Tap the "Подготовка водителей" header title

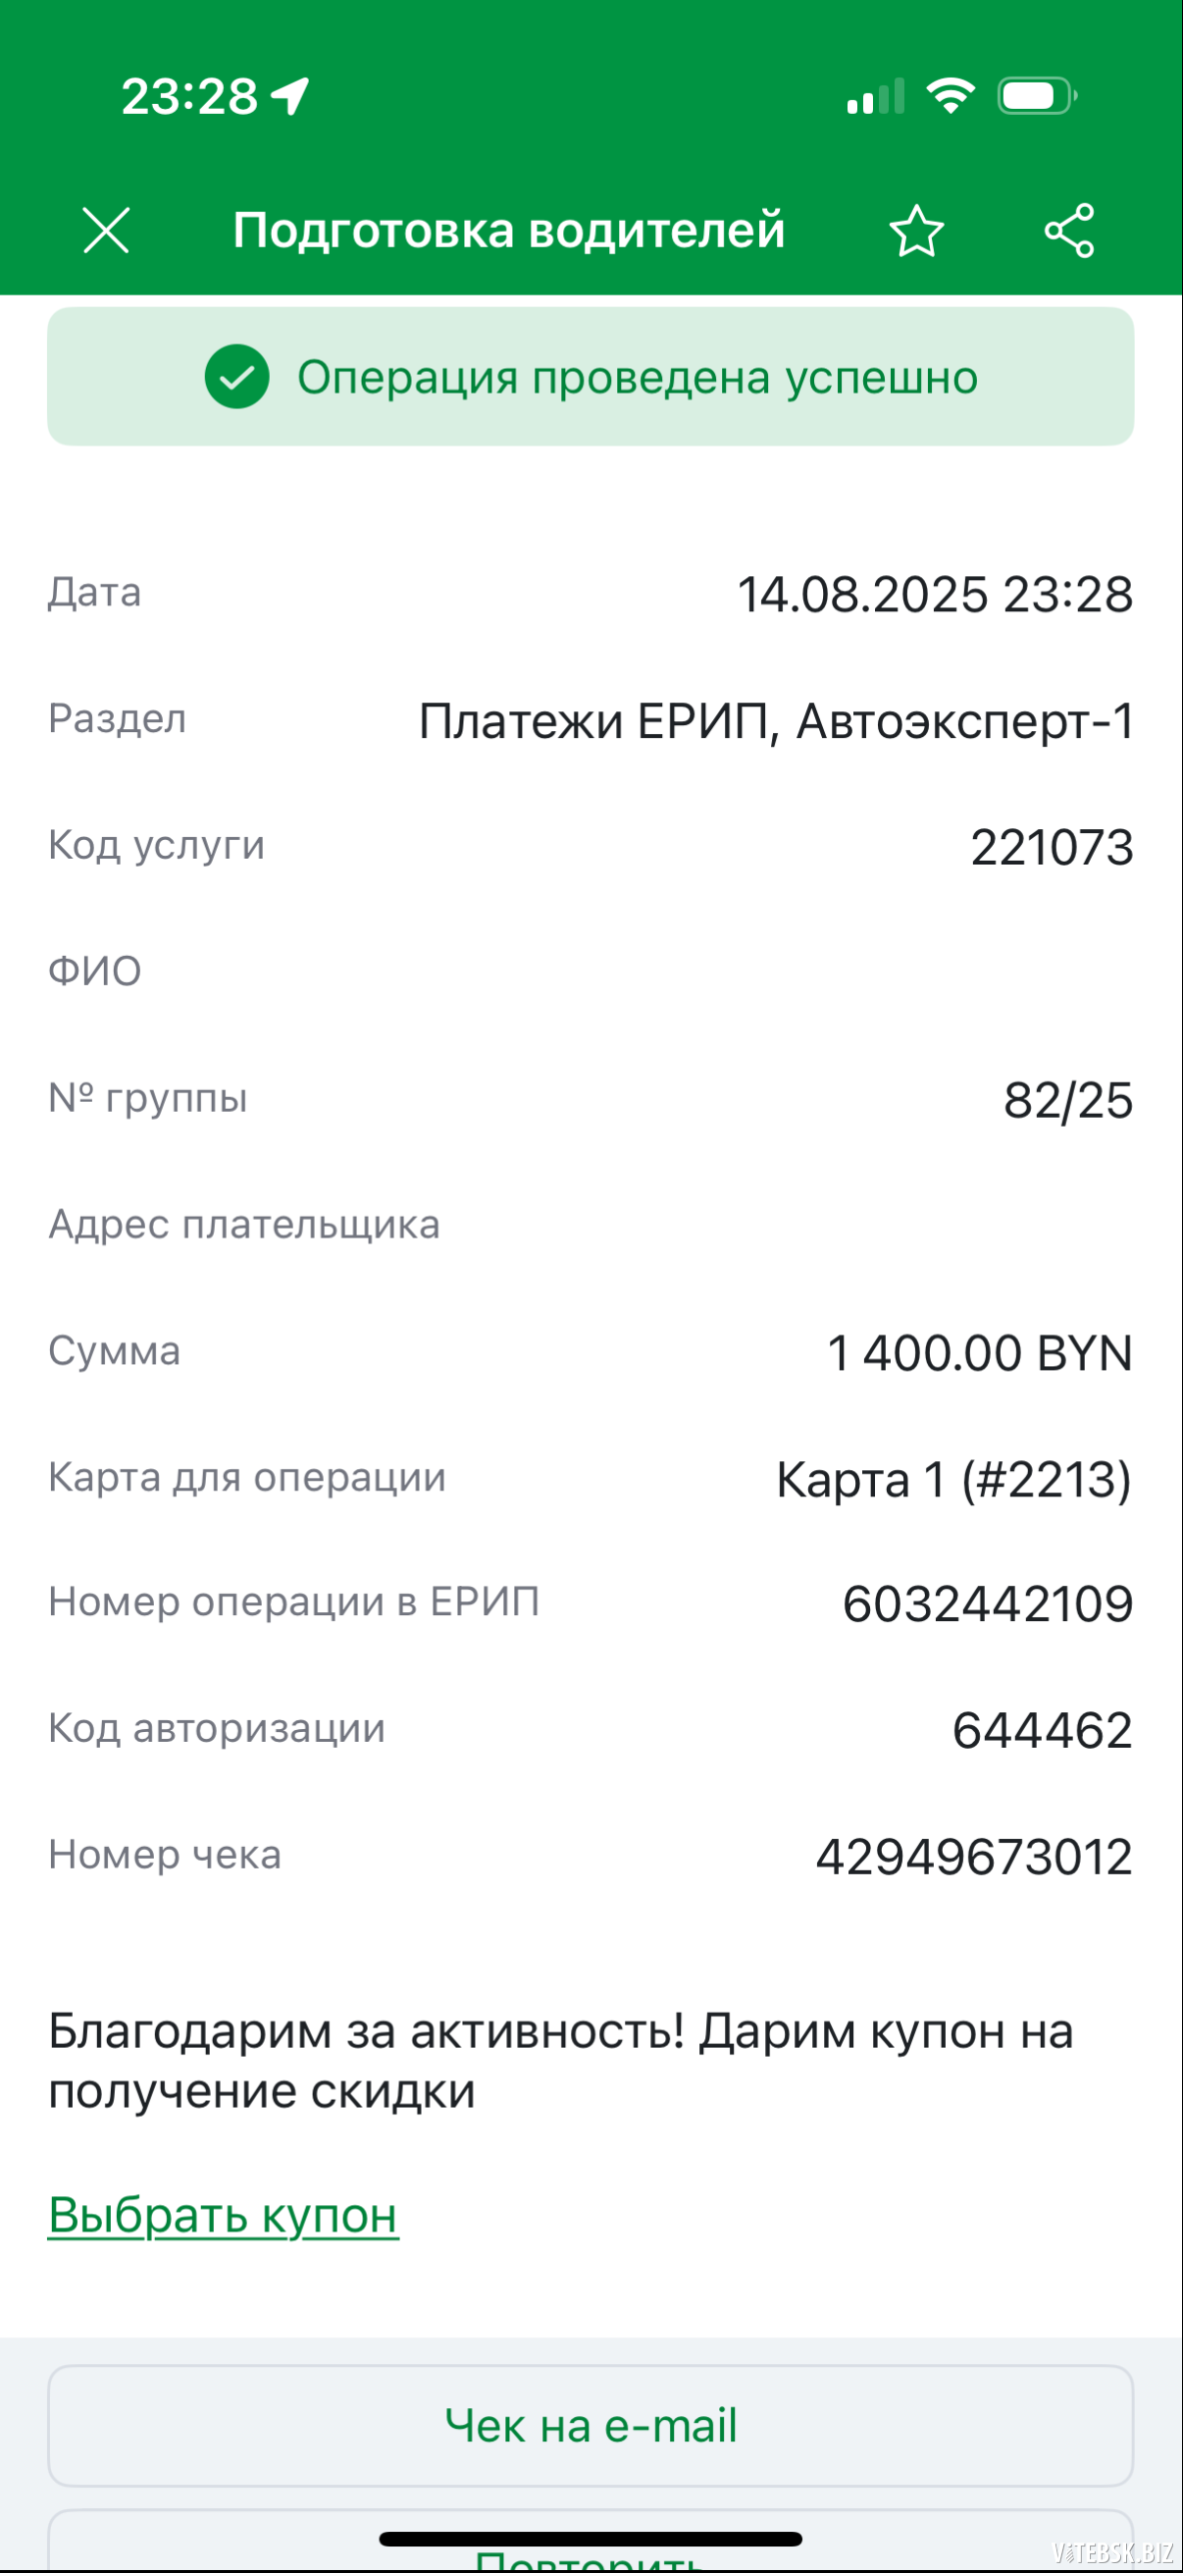coord(509,231)
